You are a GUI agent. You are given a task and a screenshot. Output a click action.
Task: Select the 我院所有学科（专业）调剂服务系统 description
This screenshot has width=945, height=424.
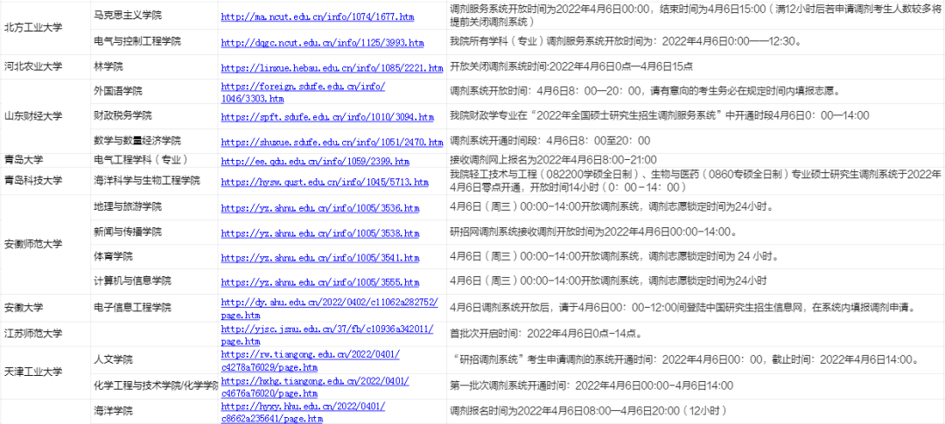tap(696, 42)
